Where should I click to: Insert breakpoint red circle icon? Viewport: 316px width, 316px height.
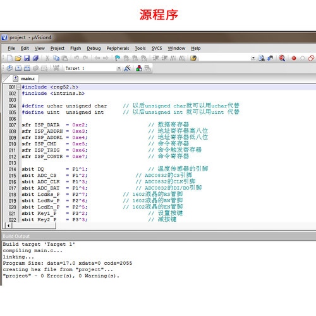[x=294, y=58]
